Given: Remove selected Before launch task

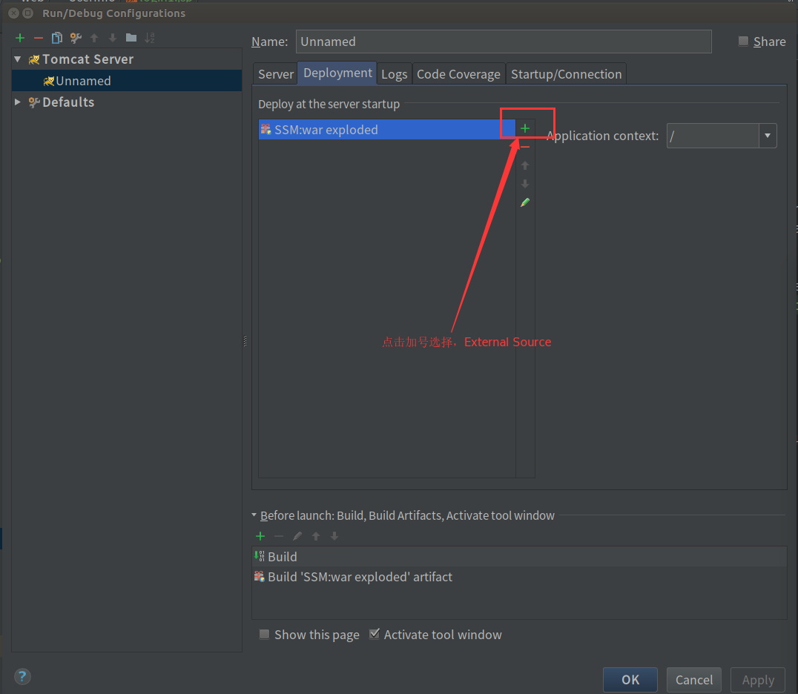Looking at the screenshot, I should click(x=279, y=536).
